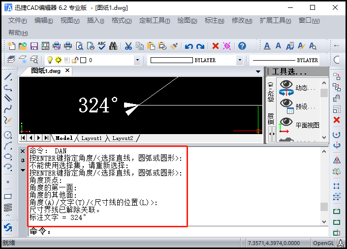Click red X erase icon in right toolbar
Viewport: 347px width, 249px height.
click(x=337, y=120)
